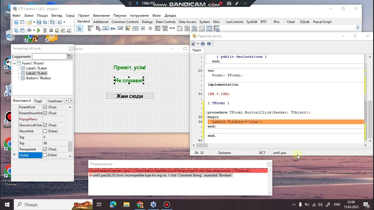Click the text editor horizontal scrollbar
Screen dimensions: 374x210
pyautogui.click(x=280, y=145)
